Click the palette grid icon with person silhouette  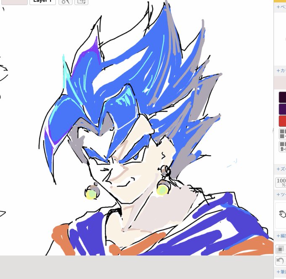[283, 146]
